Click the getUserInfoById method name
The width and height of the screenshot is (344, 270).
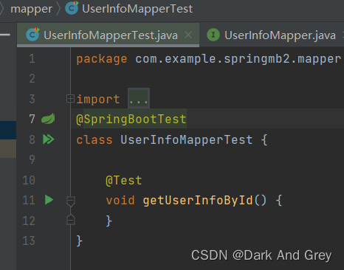(x=198, y=200)
